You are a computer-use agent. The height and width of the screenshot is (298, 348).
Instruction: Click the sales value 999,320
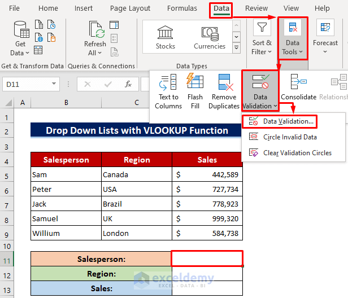pos(207,218)
